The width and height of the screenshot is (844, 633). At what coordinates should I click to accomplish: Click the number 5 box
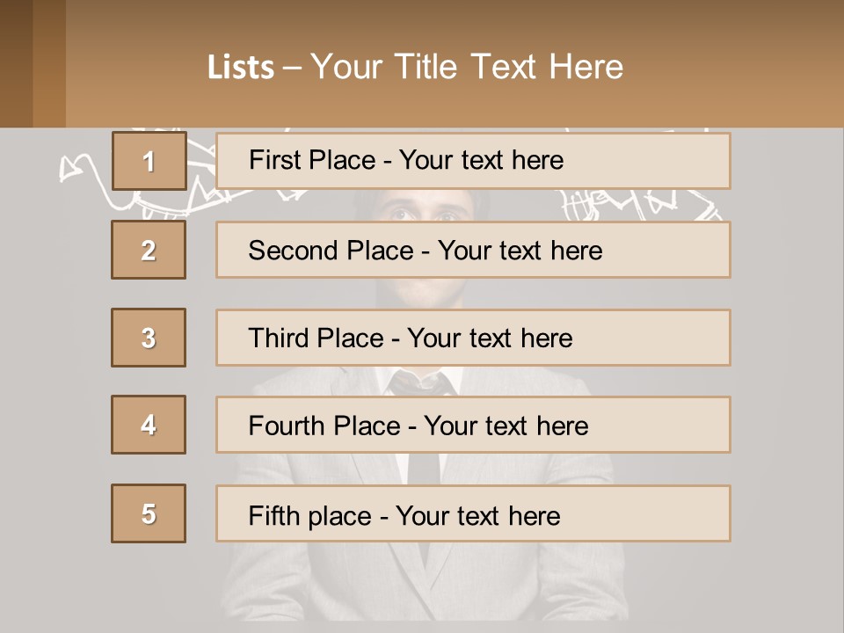point(149,513)
